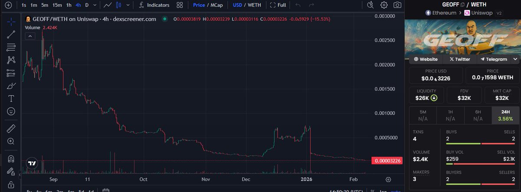Toggle magnet mode
This screenshot has width=521, height=192.
click(11, 159)
